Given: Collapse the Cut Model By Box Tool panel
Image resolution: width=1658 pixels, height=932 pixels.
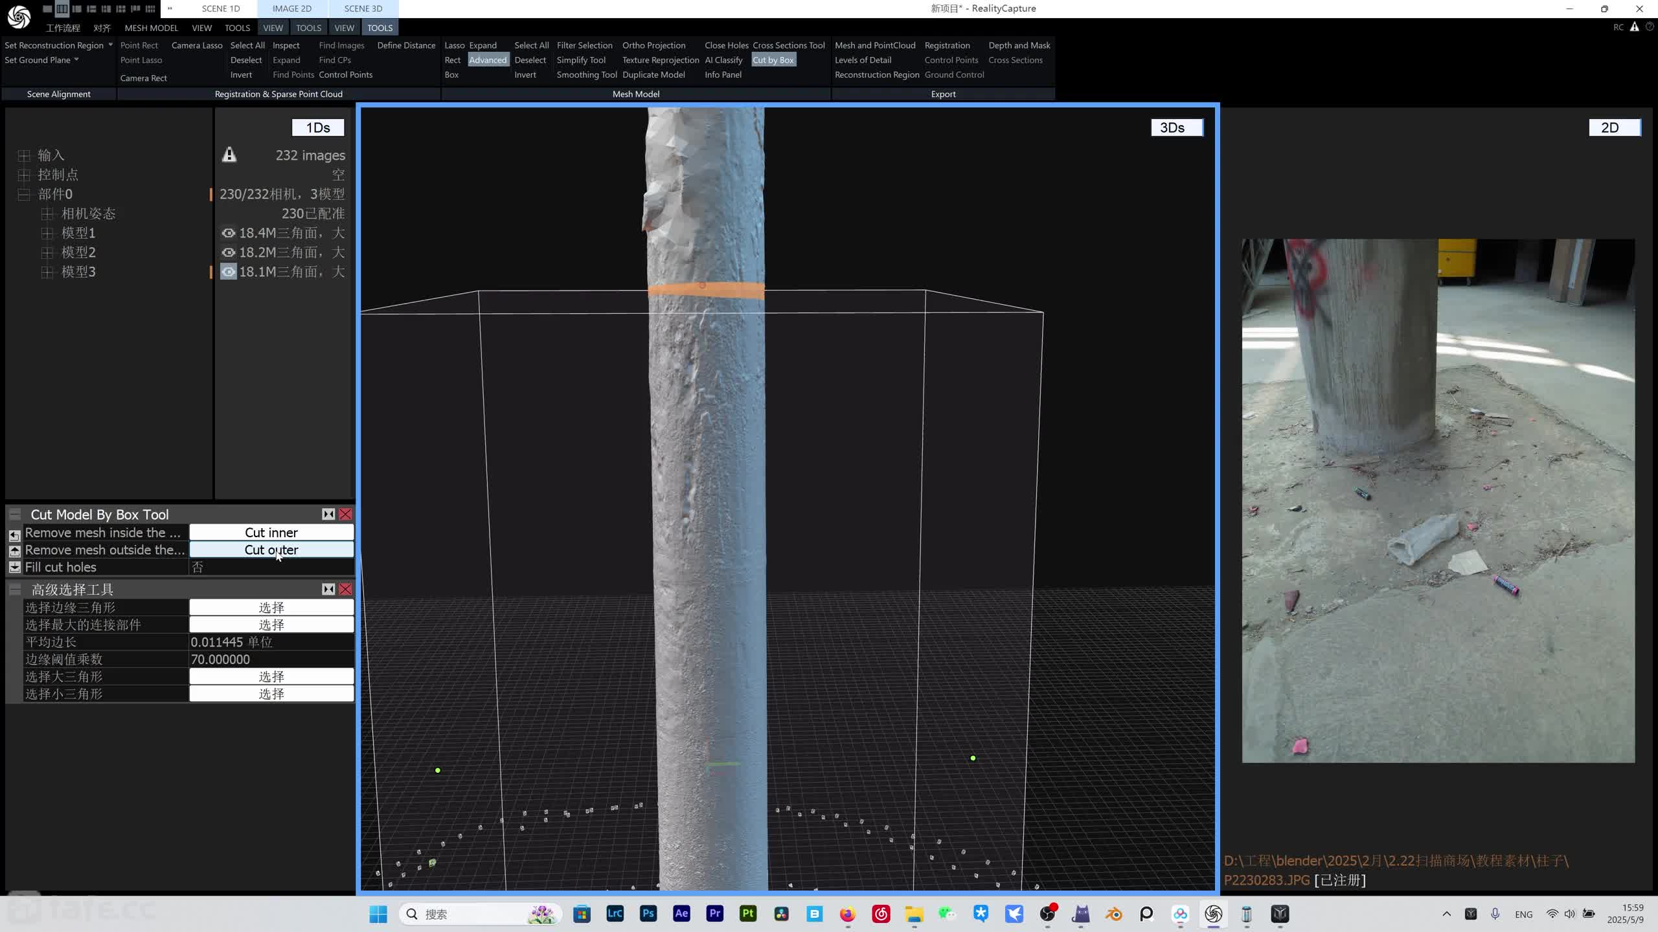Looking at the screenshot, I should coord(15,515).
